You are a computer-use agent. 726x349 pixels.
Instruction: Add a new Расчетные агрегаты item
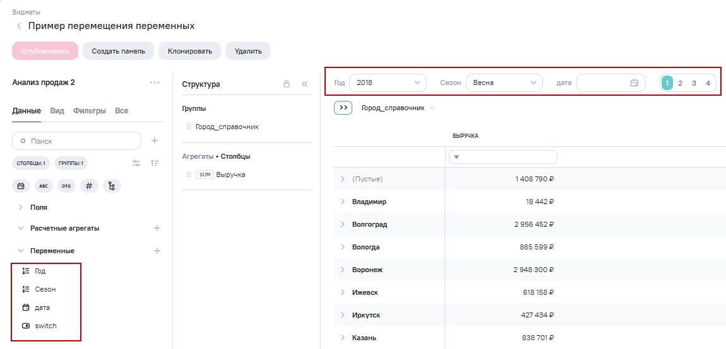157,228
